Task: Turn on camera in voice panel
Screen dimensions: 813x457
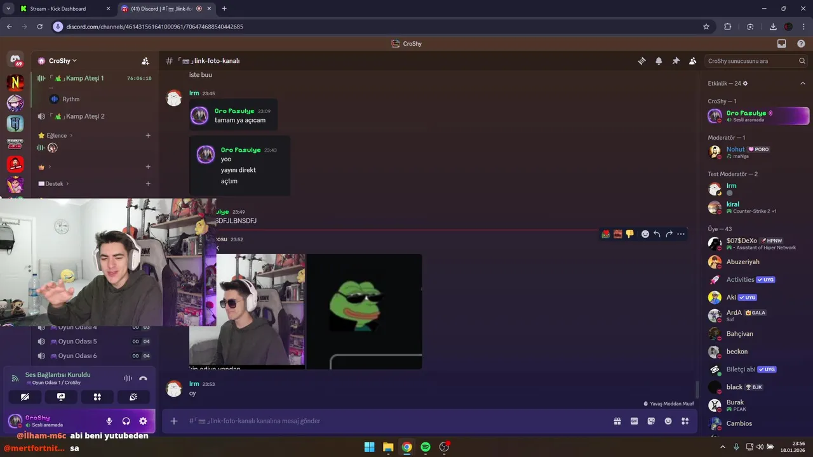Action: tap(25, 397)
